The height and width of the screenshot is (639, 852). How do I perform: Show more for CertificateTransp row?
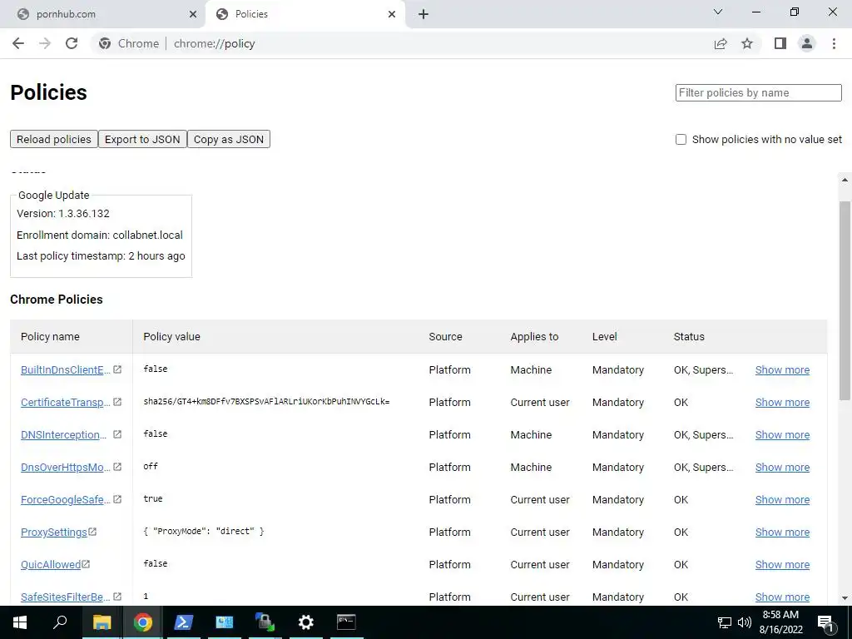[x=782, y=403]
